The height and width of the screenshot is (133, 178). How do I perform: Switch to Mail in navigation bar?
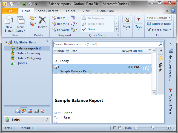pos(18,111)
